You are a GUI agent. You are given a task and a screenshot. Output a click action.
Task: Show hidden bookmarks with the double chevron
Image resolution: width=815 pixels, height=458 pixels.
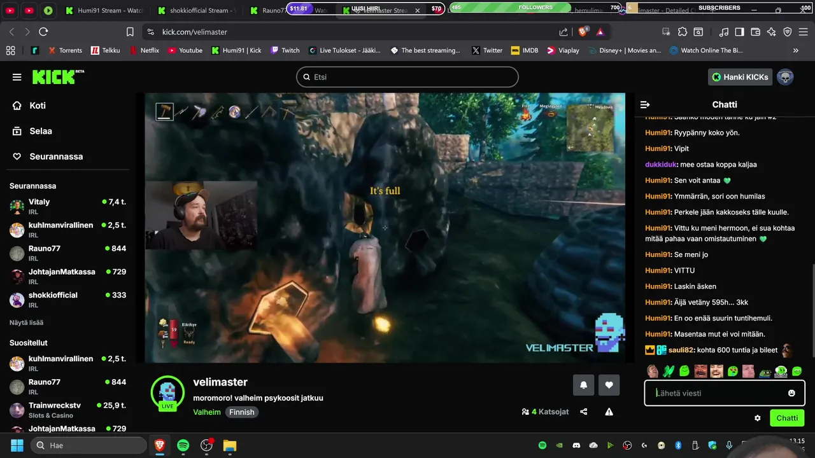(795, 50)
